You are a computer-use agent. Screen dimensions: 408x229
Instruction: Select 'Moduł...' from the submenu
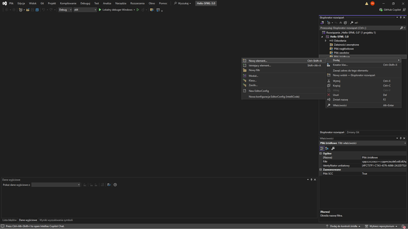[x=283, y=76]
